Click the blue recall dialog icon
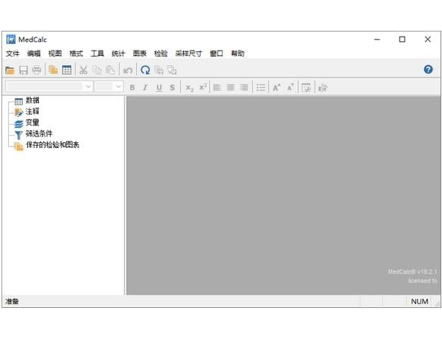 (x=145, y=70)
